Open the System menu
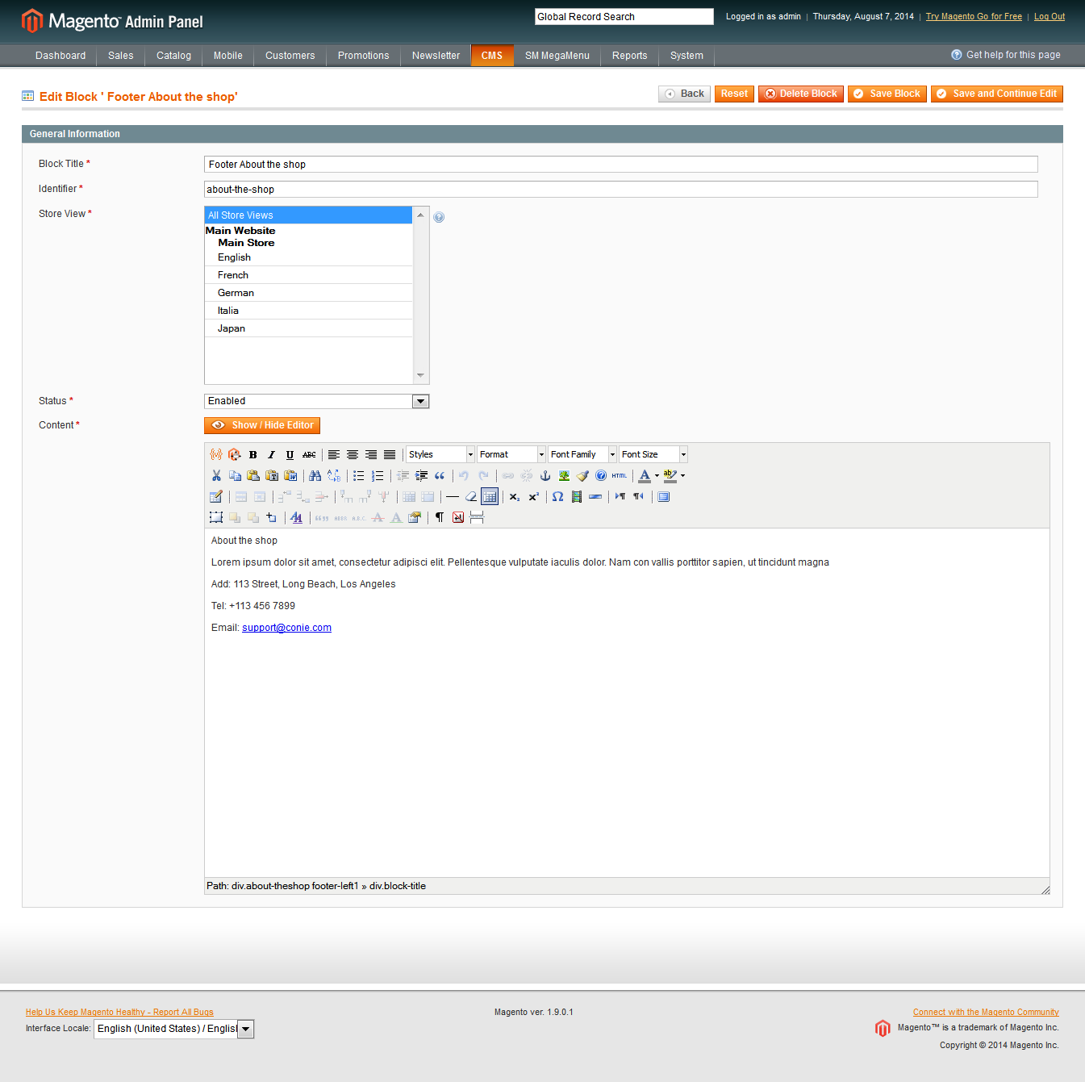The height and width of the screenshot is (1082, 1085). (x=686, y=56)
